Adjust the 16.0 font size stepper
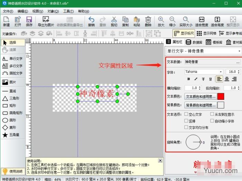 coord(239,72)
